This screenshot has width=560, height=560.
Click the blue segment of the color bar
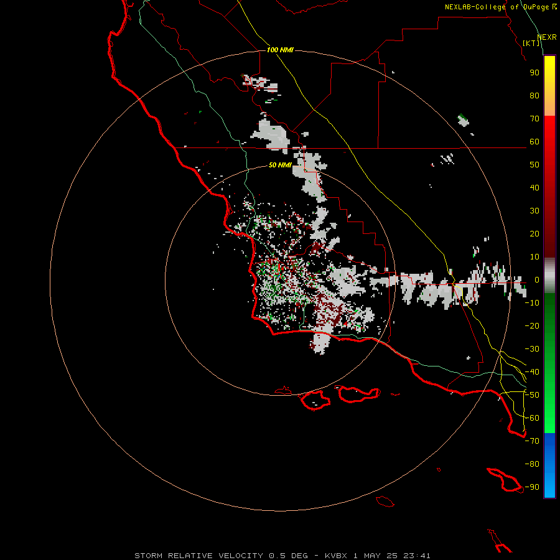tap(549, 465)
